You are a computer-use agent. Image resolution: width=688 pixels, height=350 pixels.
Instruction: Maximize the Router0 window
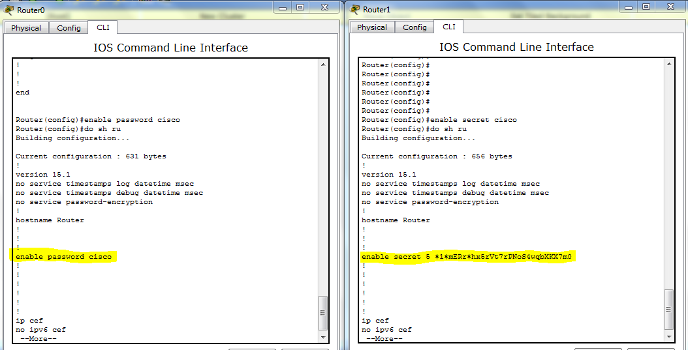[300, 7]
